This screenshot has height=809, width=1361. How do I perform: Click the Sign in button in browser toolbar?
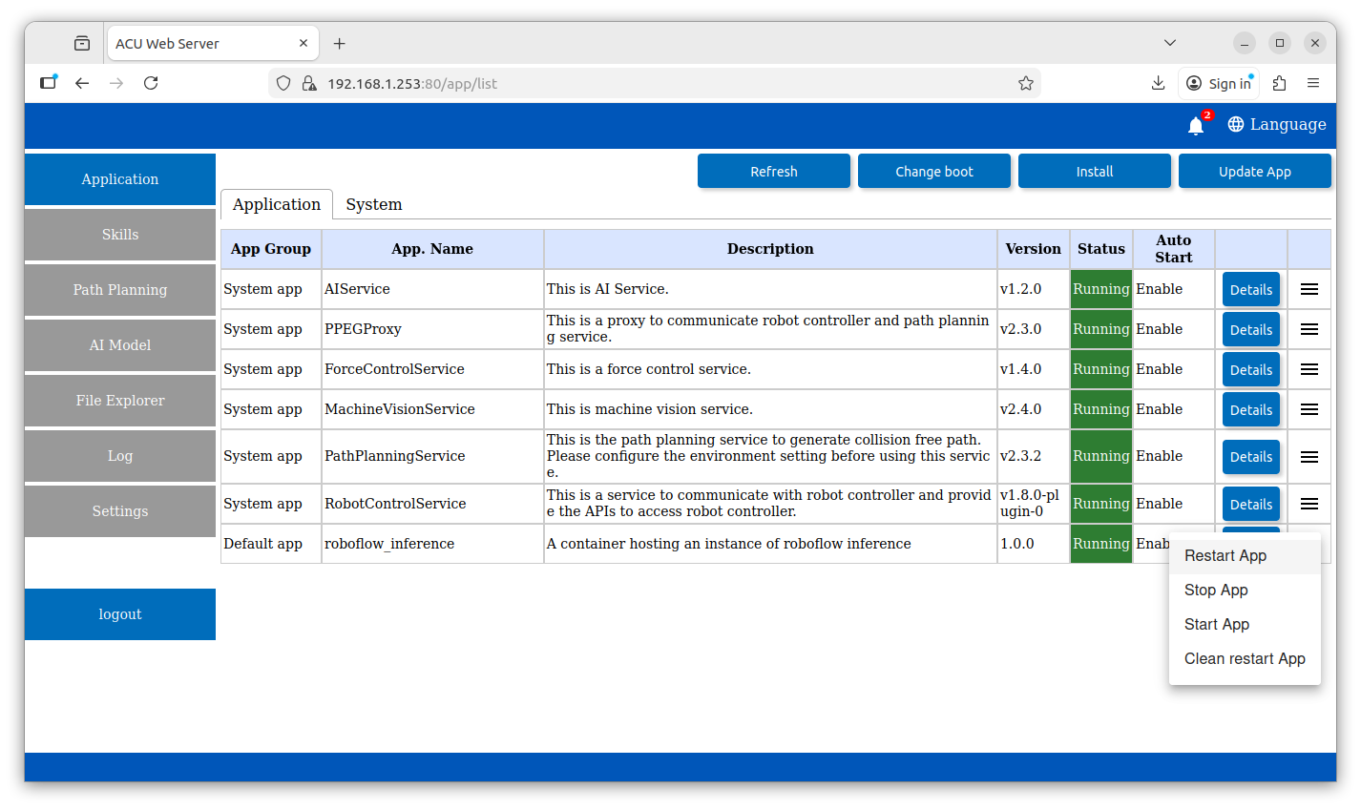[1219, 83]
